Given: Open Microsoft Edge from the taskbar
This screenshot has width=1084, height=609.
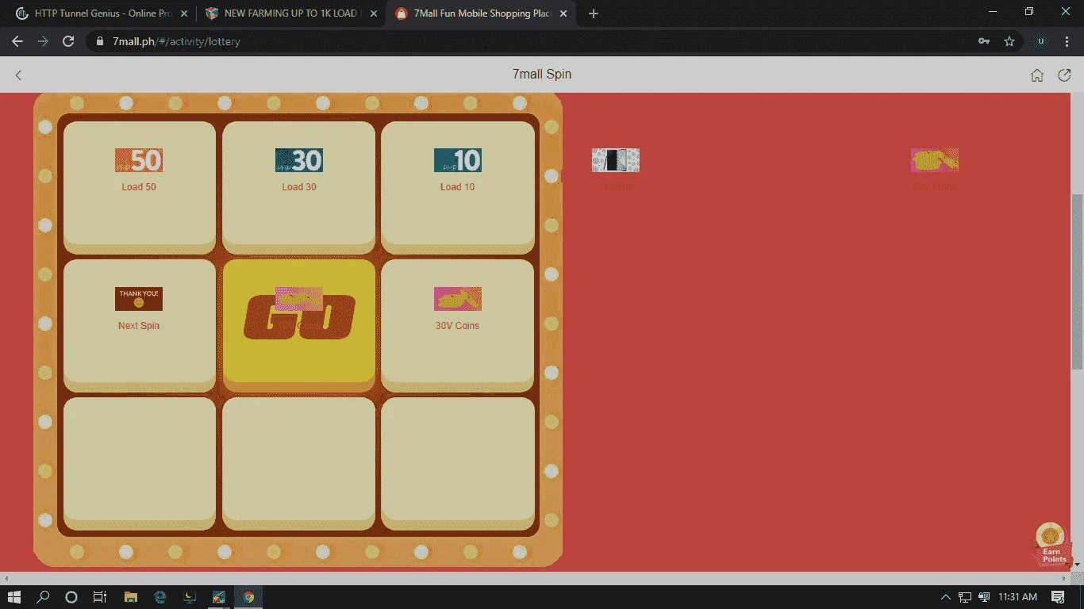Looking at the screenshot, I should click(160, 597).
